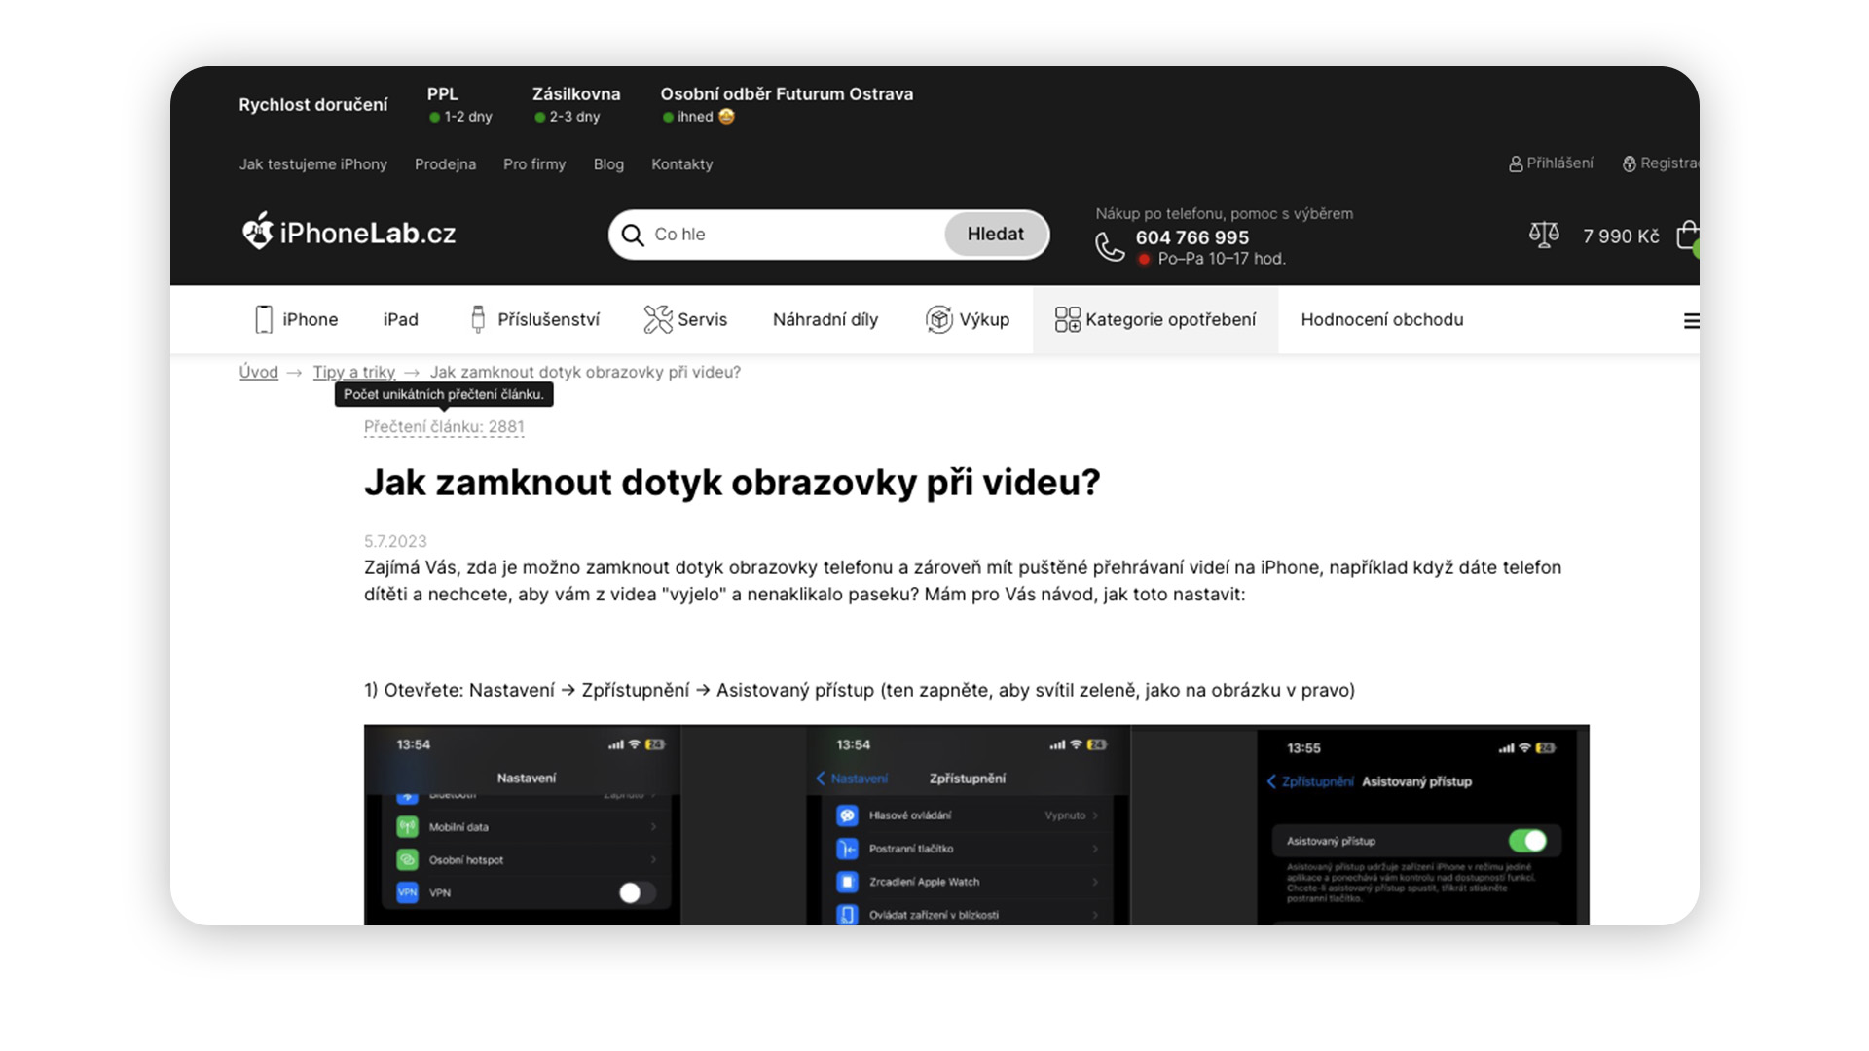The width and height of the screenshot is (1869, 1051).
Task: Click the phone handset icon
Action: tap(1110, 247)
